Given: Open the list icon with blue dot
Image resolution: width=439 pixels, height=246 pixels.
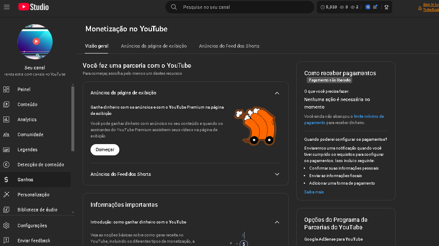Looking at the screenshot, I should coord(375,7).
